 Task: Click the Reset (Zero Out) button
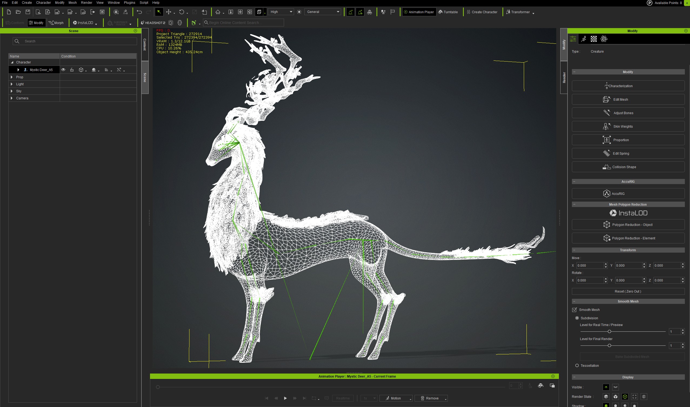point(628,291)
